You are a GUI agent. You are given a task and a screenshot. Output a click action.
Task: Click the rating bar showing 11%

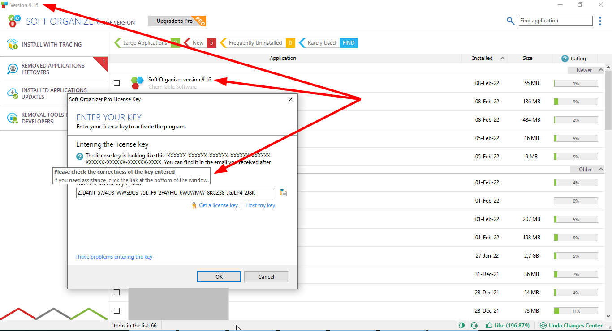(x=576, y=311)
